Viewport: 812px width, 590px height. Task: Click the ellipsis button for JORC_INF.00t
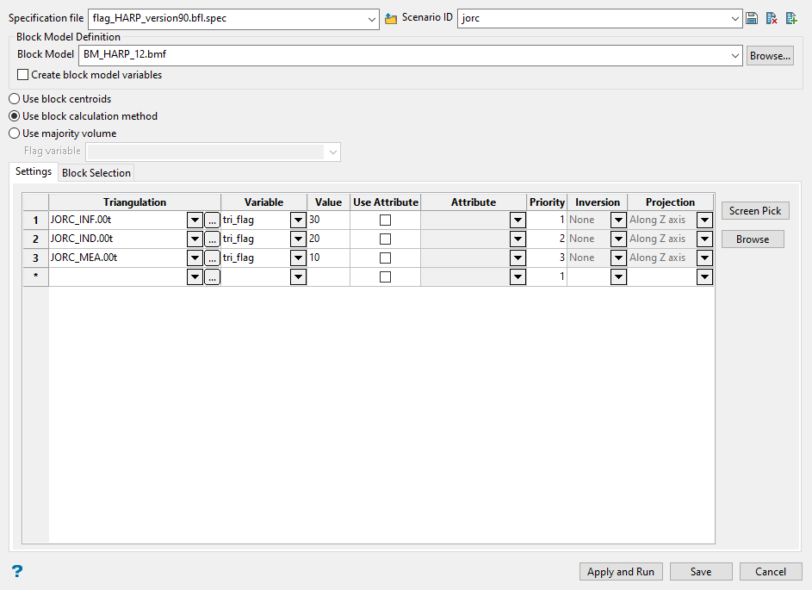coord(212,220)
